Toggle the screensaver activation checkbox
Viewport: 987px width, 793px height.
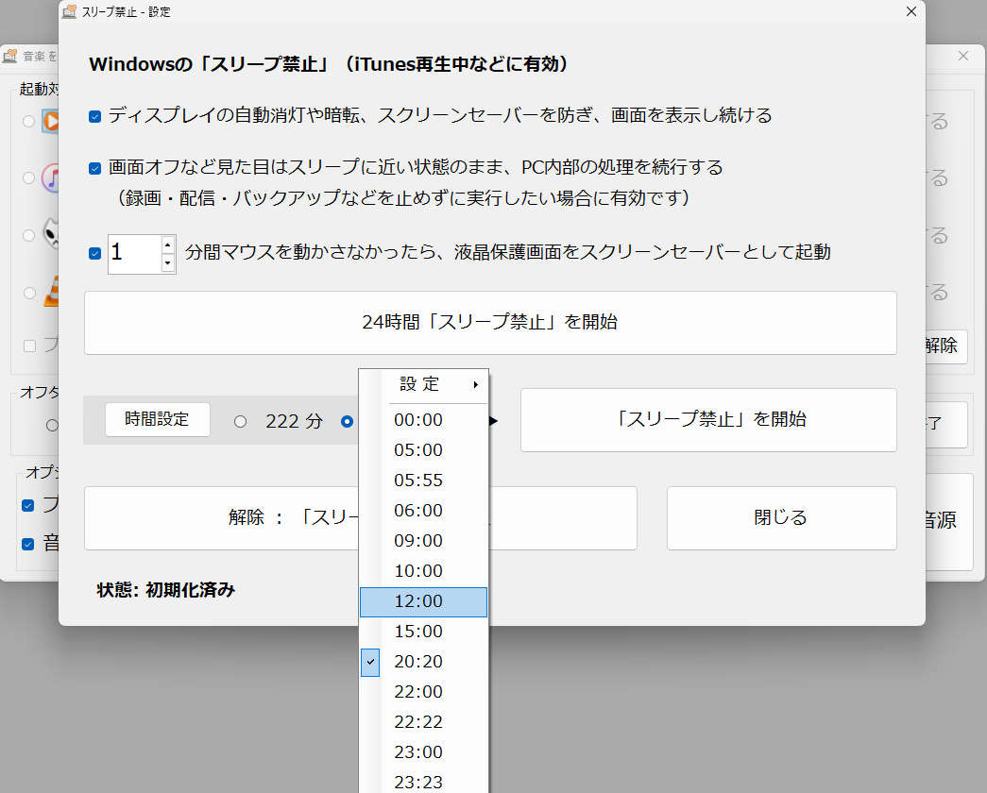(x=94, y=253)
